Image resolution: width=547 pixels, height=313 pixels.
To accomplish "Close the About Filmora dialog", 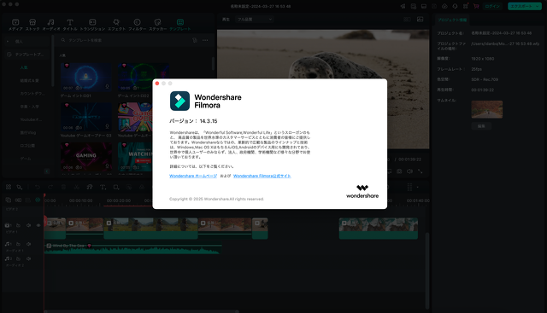I will pos(157,84).
